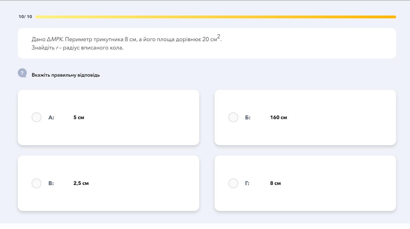Click the "20 см" area value in question
Screen dimensions: 410x229
pos(209,39)
